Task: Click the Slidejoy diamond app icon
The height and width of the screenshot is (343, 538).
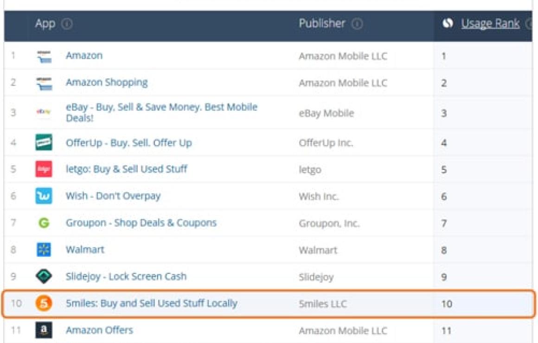Action: pos(44,277)
